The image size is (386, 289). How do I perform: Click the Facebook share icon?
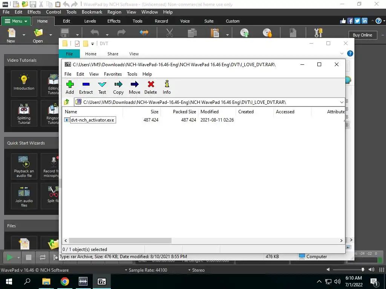[x=350, y=21]
